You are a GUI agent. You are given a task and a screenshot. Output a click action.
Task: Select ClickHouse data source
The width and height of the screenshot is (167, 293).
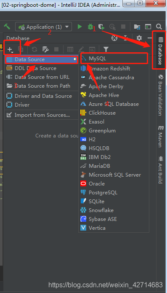pyautogui.click(x=114, y=113)
